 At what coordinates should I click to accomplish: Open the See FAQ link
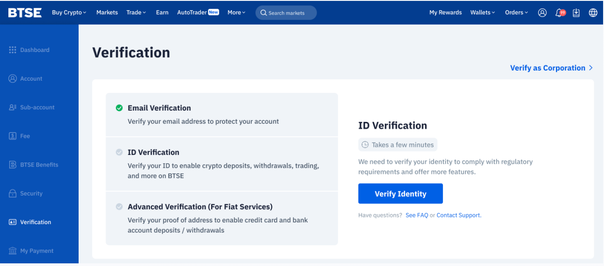click(x=417, y=215)
